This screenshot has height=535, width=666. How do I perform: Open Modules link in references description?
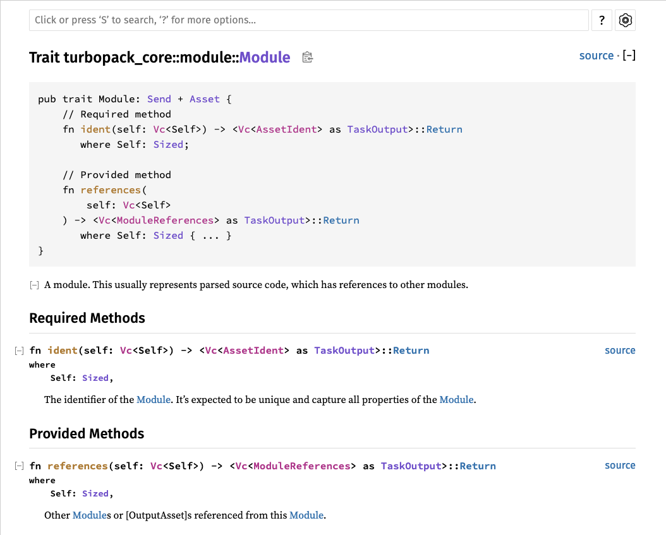coord(89,515)
